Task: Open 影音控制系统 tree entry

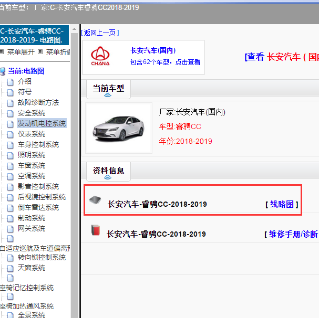Action: pyautogui.click(x=38, y=187)
